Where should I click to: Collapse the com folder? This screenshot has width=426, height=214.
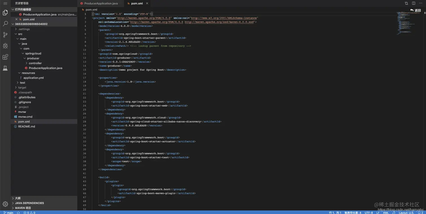(44, 49)
